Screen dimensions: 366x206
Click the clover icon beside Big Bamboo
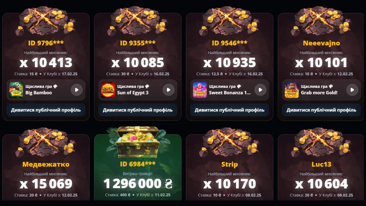click(x=55, y=86)
